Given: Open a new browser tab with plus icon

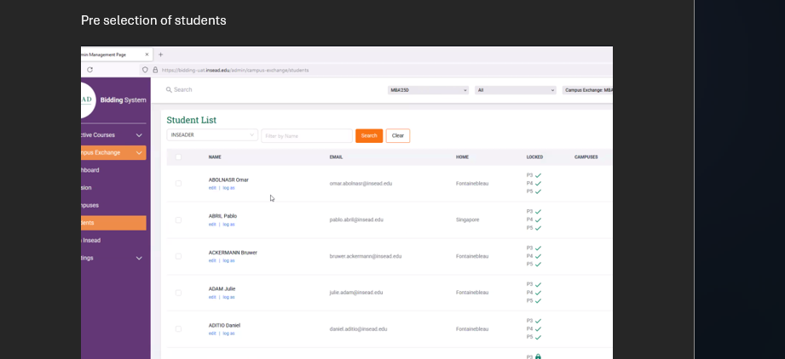Looking at the screenshot, I should click(159, 54).
